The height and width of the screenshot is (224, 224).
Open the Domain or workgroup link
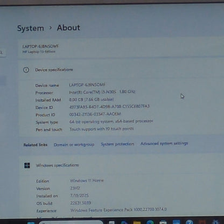click(74, 145)
